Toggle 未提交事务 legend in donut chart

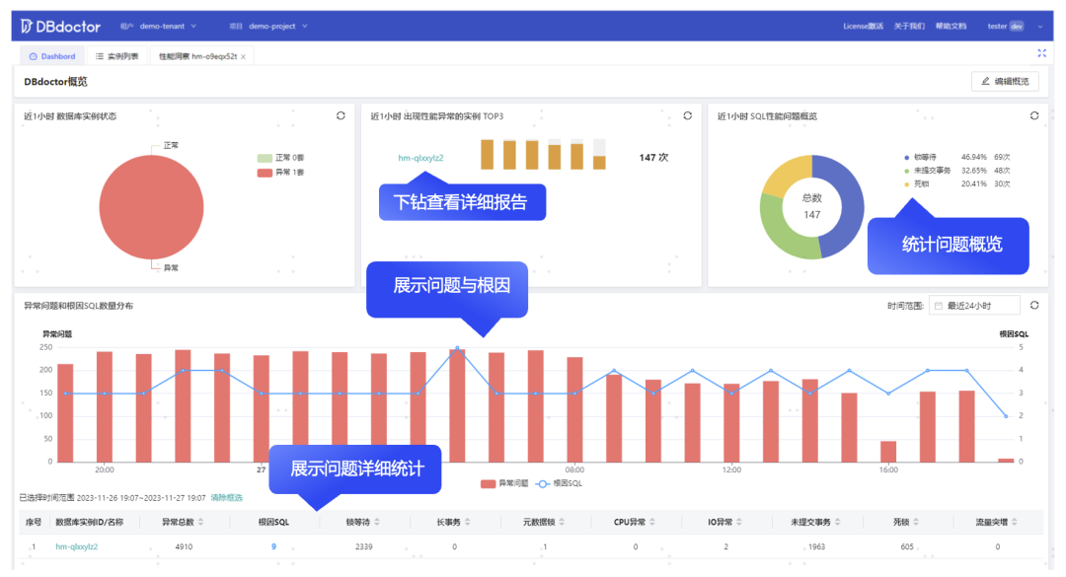pos(927,171)
